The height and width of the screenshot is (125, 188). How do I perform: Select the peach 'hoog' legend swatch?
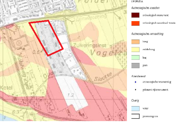click(x=135, y=42)
